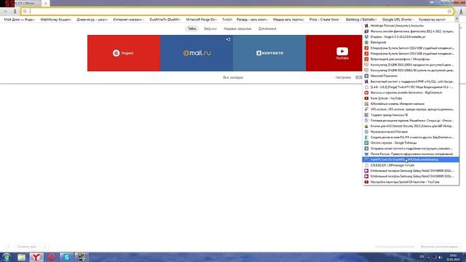
Task: Select 'Оплата сервера - Google Таблицы' entry
Action: click(x=411, y=143)
